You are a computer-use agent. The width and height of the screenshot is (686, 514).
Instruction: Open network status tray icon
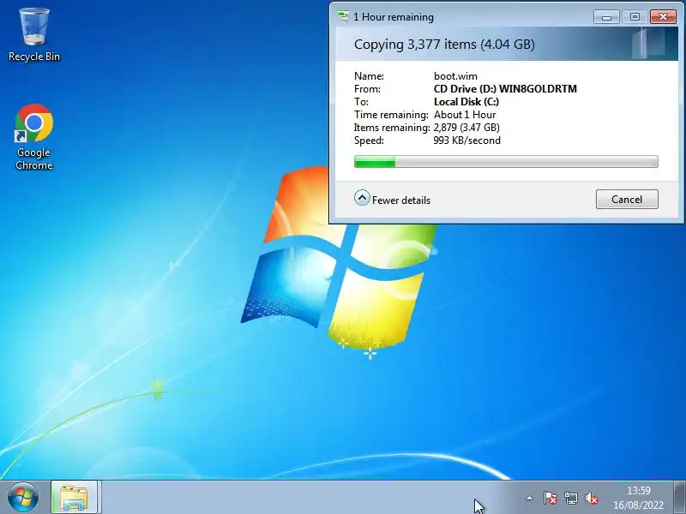[x=571, y=498]
